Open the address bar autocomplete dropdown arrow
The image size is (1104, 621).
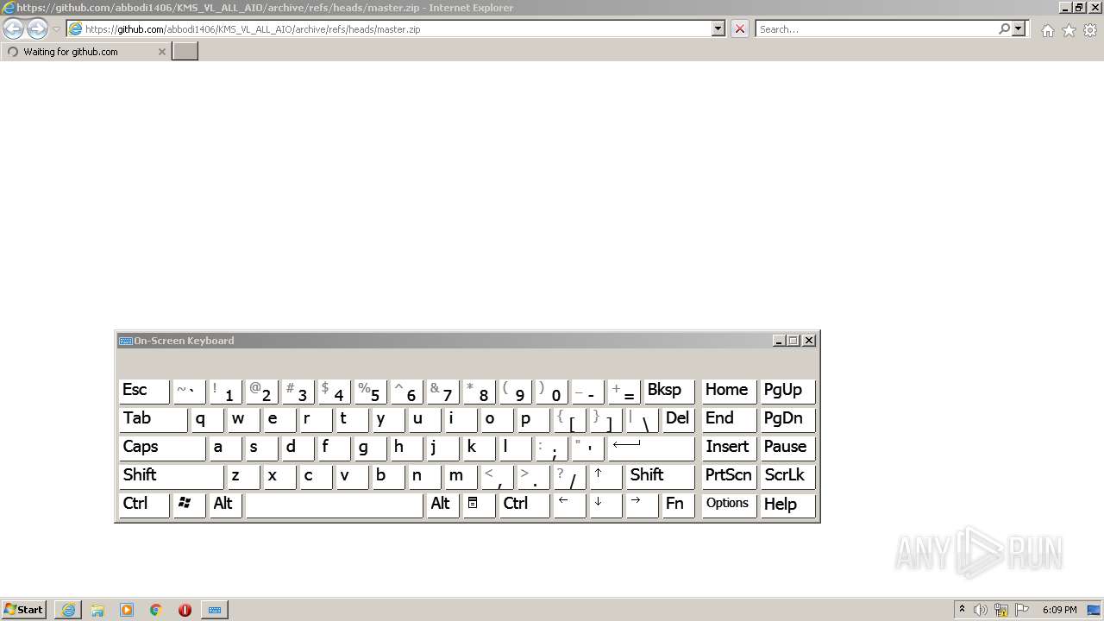click(x=718, y=28)
